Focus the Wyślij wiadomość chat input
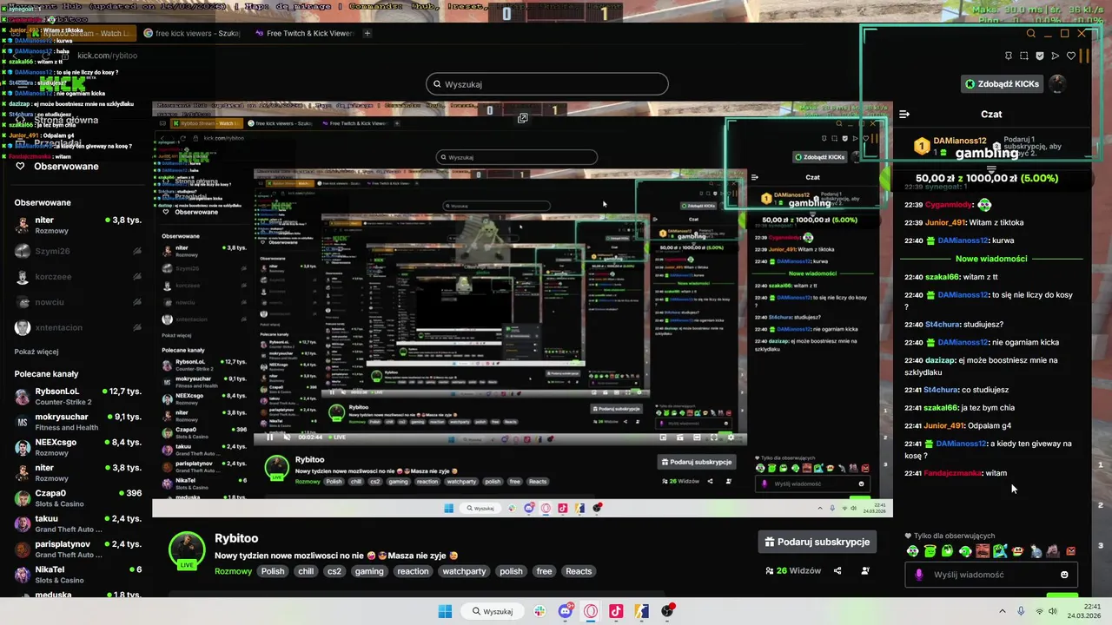 click(x=990, y=575)
